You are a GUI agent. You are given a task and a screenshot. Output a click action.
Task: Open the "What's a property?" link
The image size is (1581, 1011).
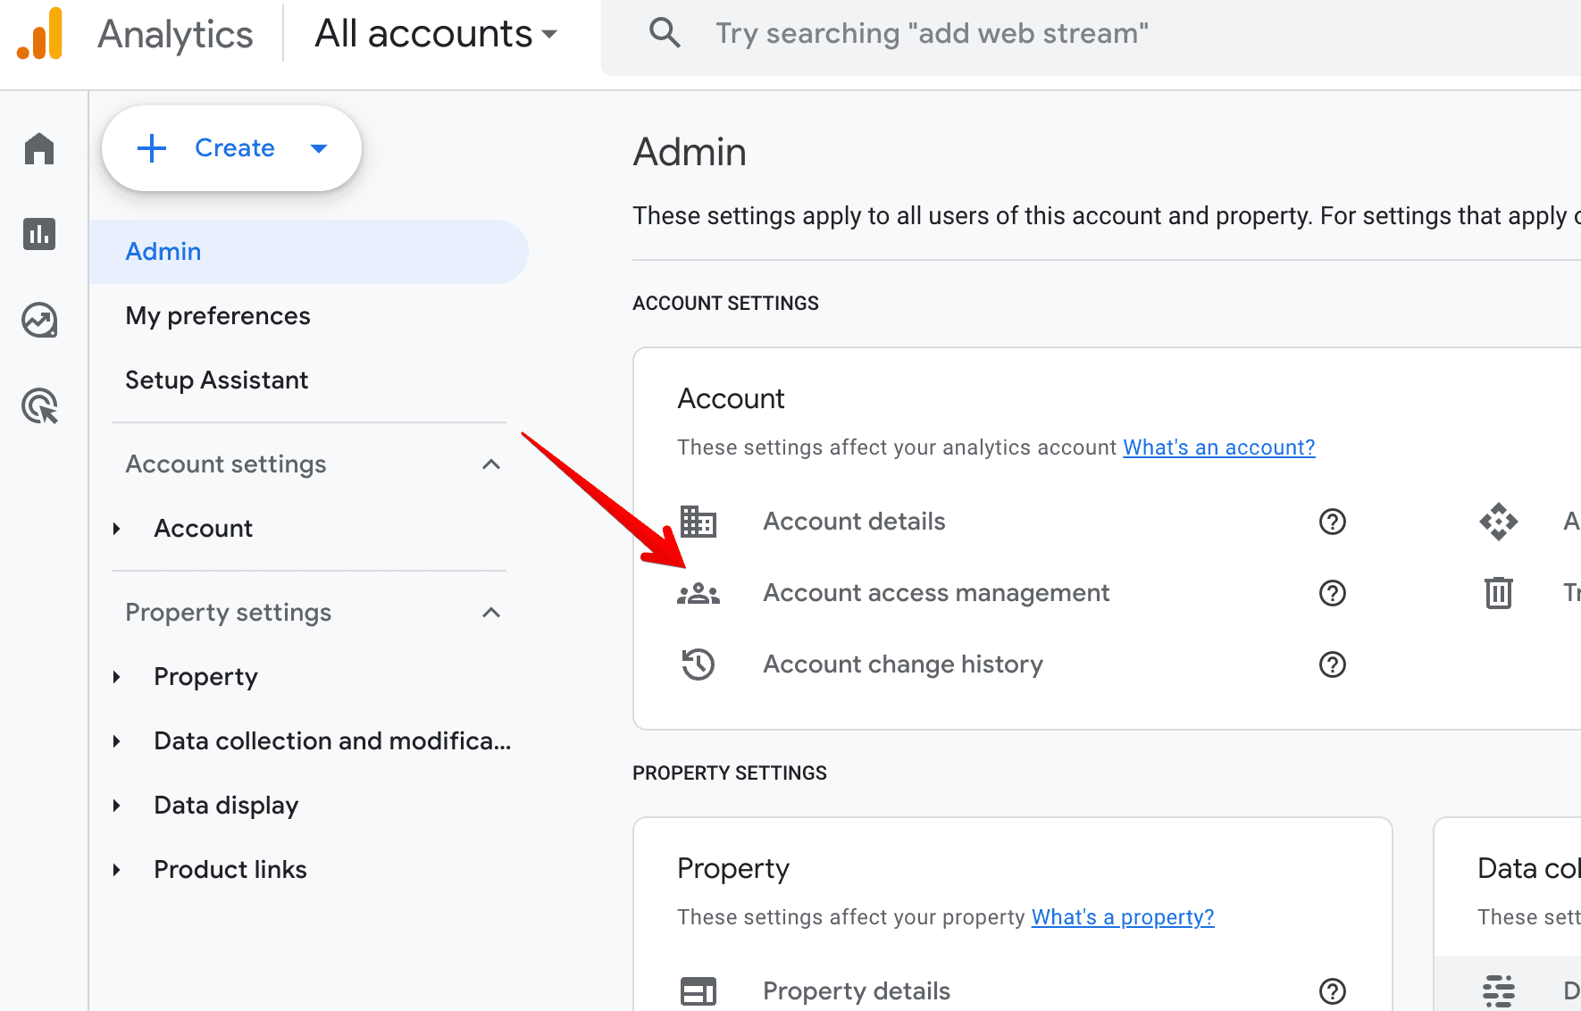click(x=1123, y=917)
